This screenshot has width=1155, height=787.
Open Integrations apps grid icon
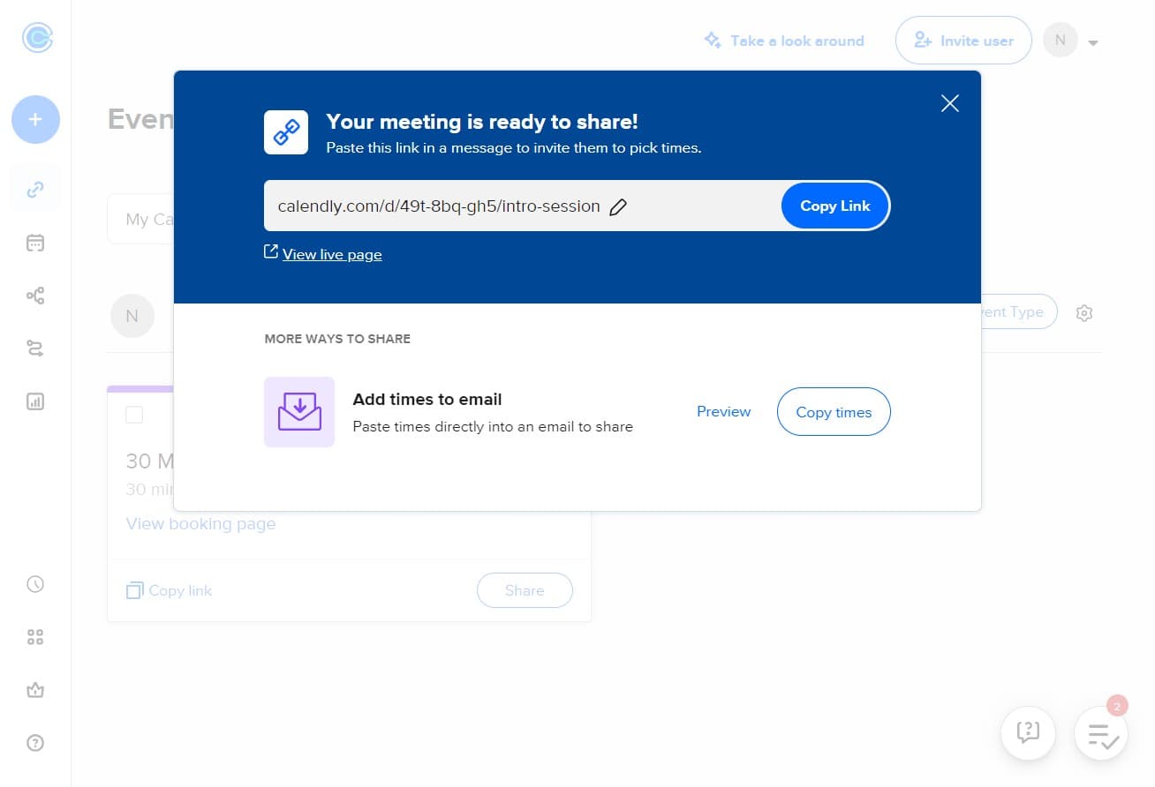35,637
